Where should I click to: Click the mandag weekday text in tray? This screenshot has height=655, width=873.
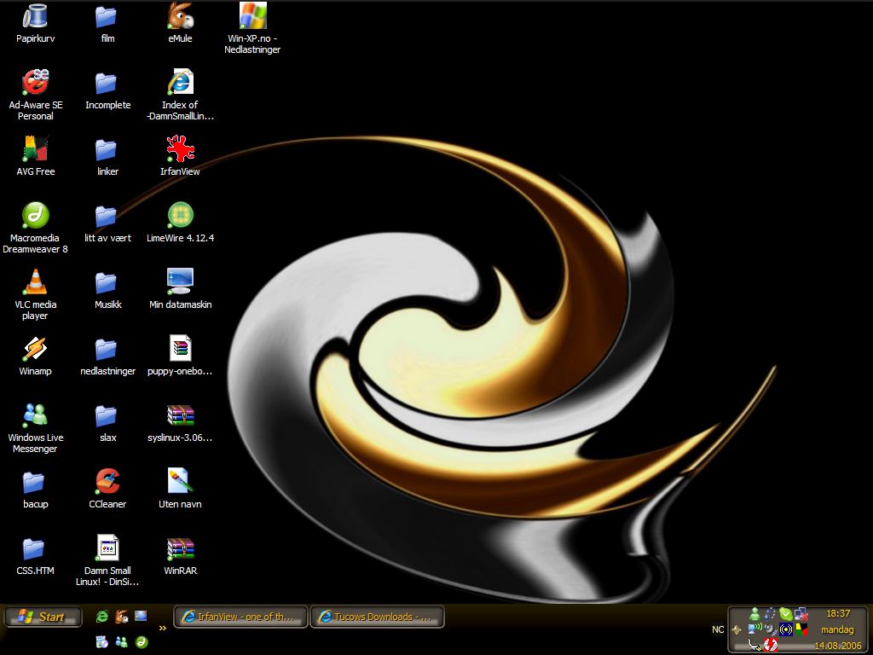(x=837, y=629)
